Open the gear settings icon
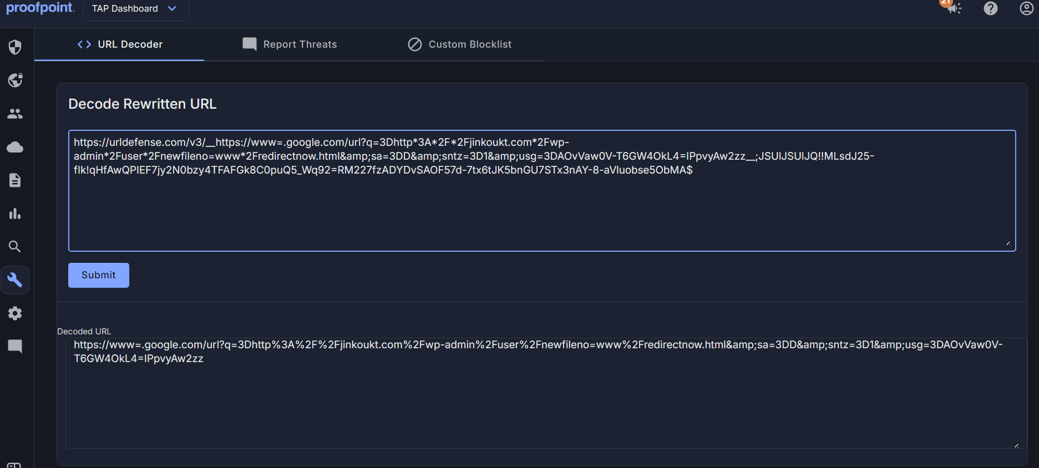This screenshot has width=1039, height=468. click(15, 313)
